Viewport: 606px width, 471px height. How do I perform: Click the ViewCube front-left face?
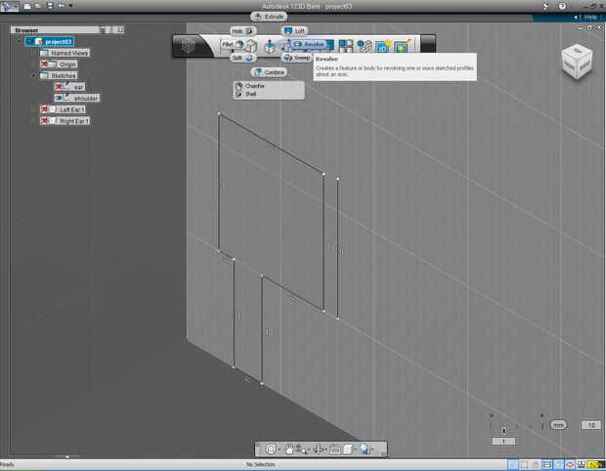pyautogui.click(x=569, y=65)
